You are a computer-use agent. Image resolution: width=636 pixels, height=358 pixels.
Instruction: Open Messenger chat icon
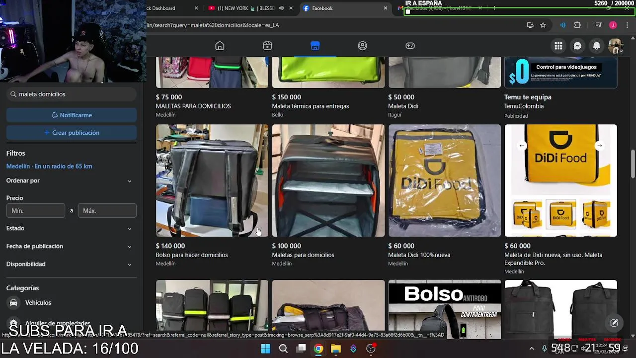click(x=577, y=46)
